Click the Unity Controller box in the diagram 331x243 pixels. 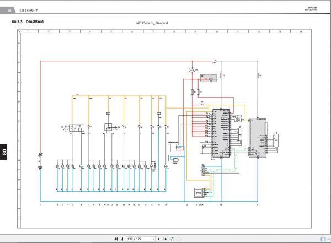coord(174,148)
